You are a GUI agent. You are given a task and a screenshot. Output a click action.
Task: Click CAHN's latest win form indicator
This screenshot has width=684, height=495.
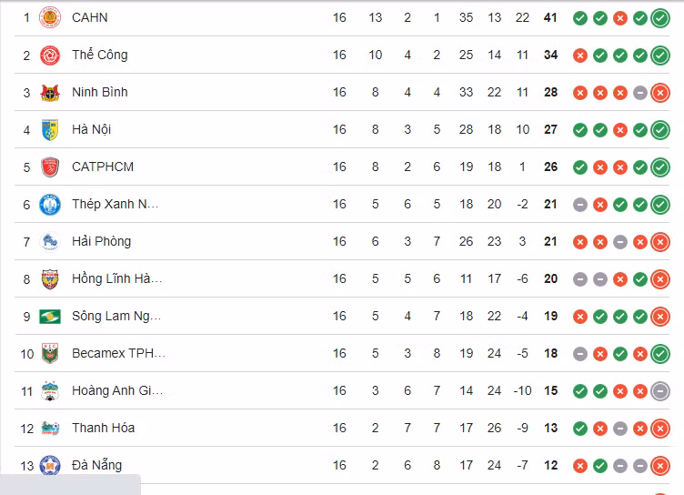[660, 18]
